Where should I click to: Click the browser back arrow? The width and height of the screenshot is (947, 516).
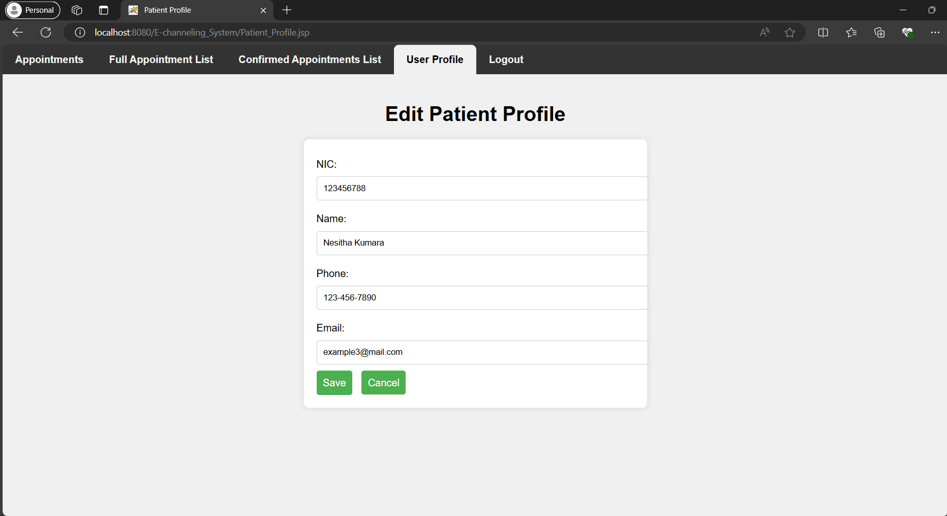pyautogui.click(x=18, y=33)
